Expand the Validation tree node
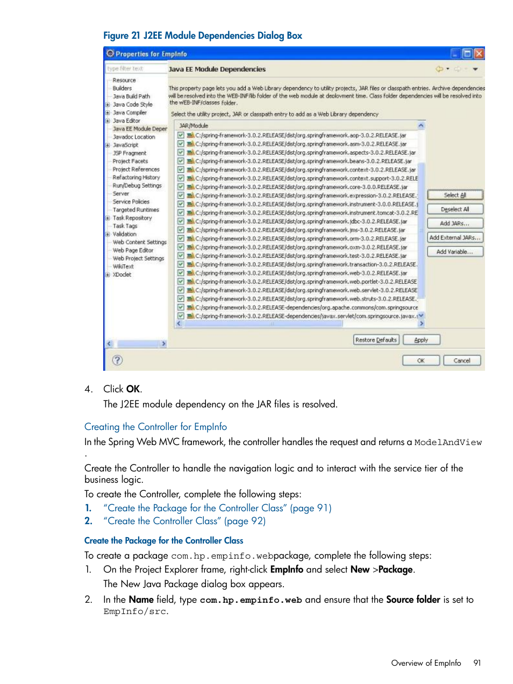This screenshot has width=513, height=684. pos(108,235)
